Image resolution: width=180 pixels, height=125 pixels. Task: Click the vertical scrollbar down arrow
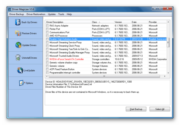tap(168, 73)
